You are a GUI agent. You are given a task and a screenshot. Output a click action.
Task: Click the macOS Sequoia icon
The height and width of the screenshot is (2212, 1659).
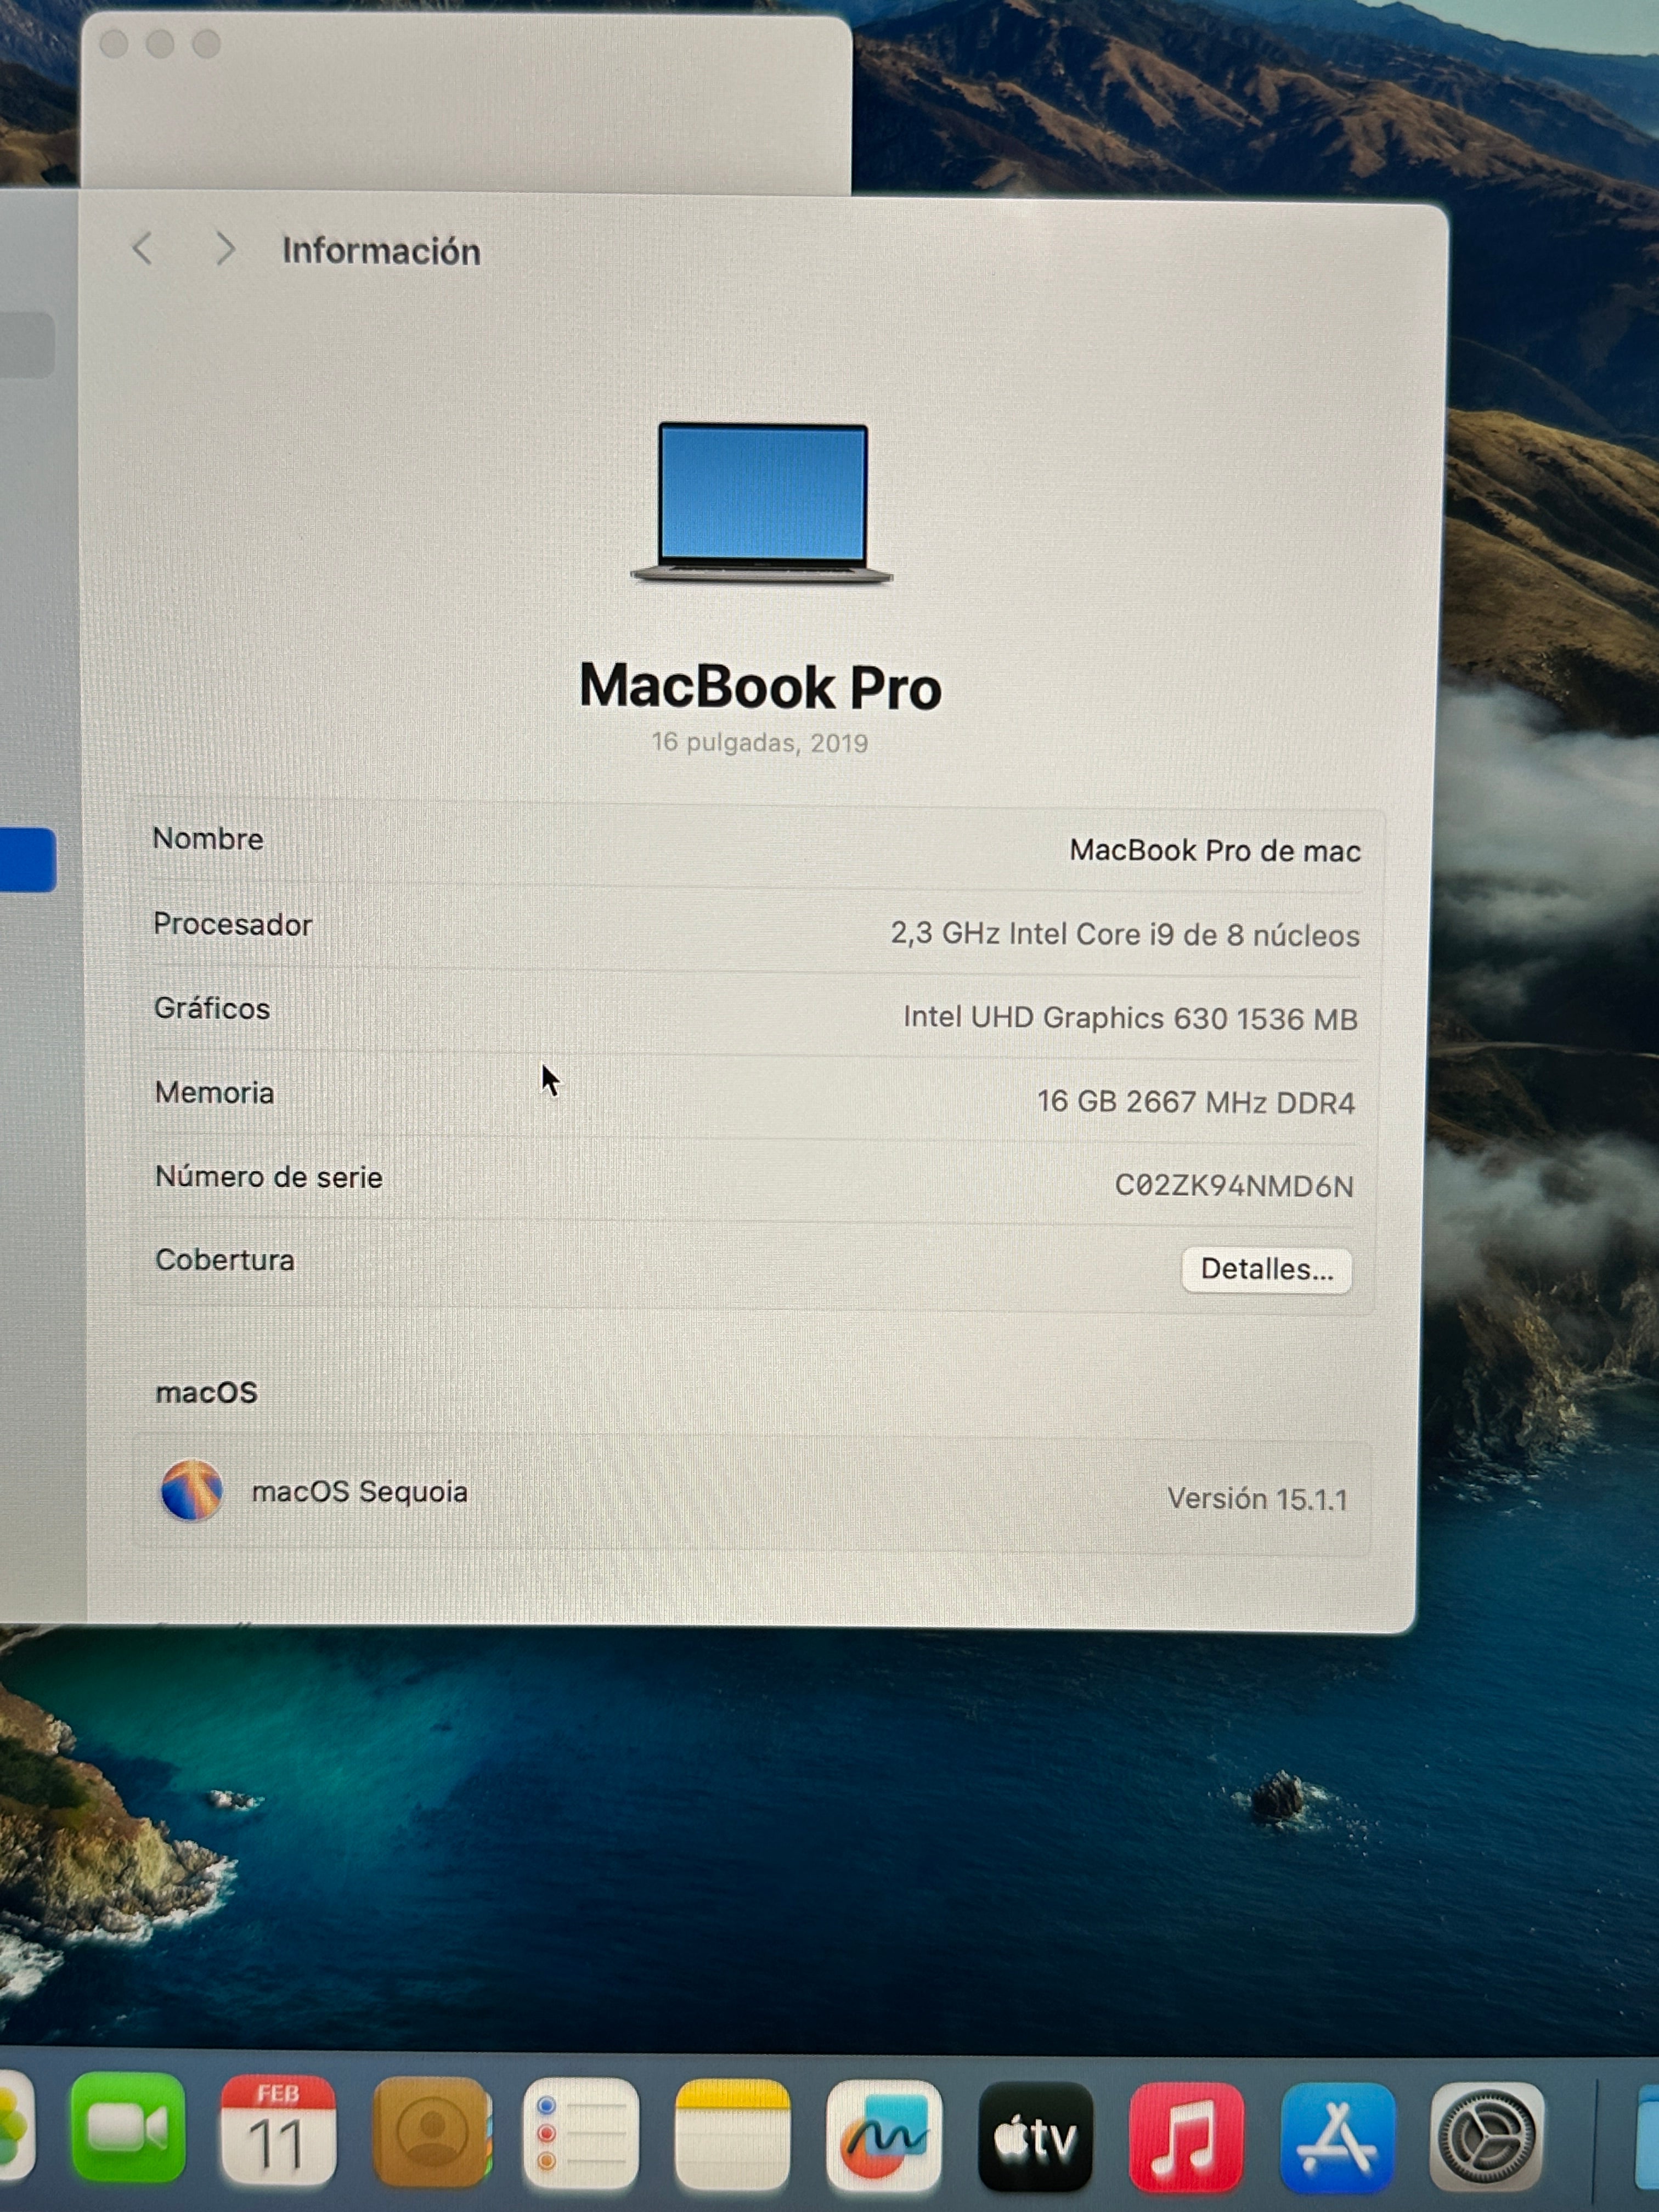coord(191,1490)
